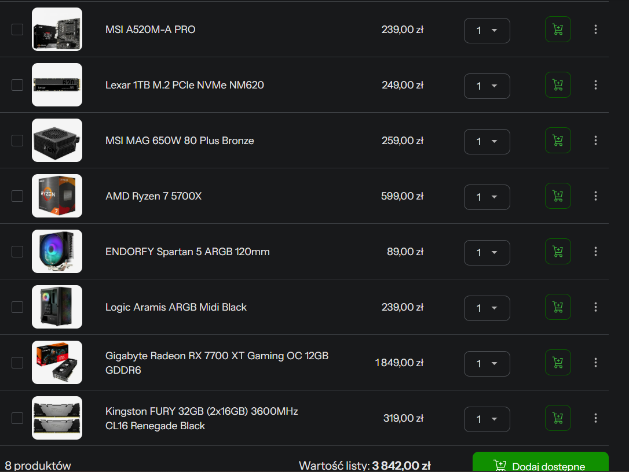The image size is (629, 472).
Task: Open more options for Logic Aramis case
Action: (x=595, y=307)
